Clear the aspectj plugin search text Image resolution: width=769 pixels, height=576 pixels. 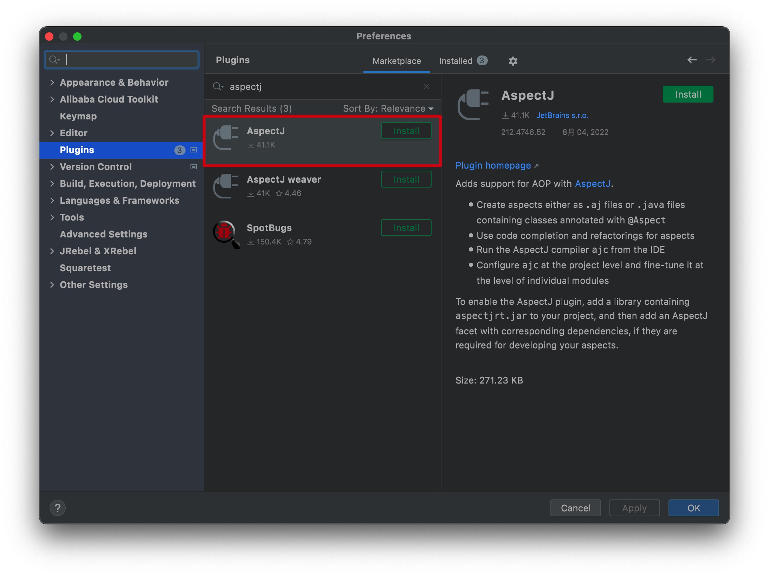pos(426,86)
